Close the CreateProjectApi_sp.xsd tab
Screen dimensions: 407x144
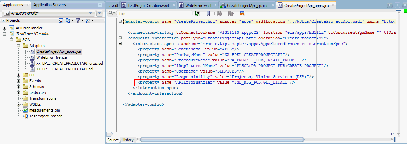[x=272, y=5]
